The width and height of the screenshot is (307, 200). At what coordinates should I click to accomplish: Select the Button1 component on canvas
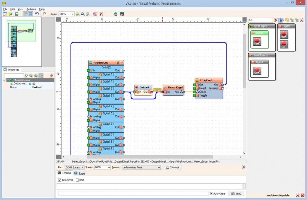click(143, 87)
